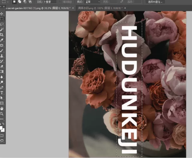The width and height of the screenshot is (192, 158).
Task: Select the Gradient tool
Action: click(2, 72)
